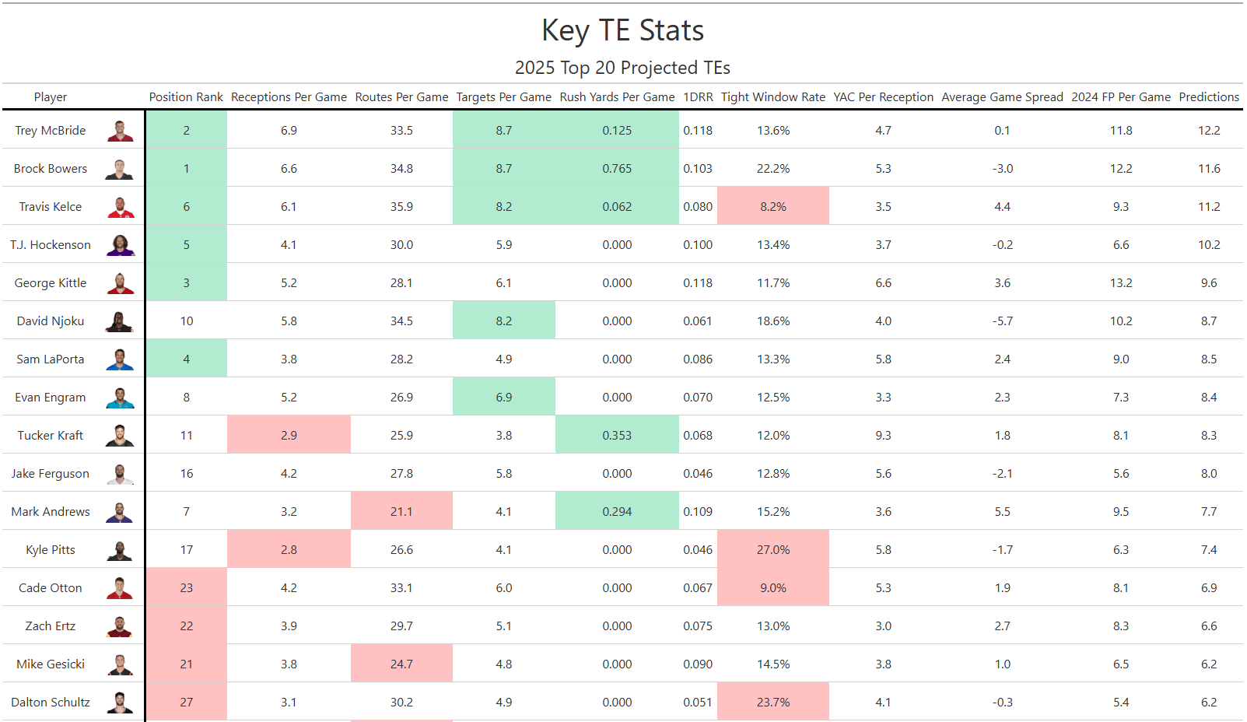Select Sam LaPorta's player headshot
This screenshot has height=722, width=1247.
(120, 359)
